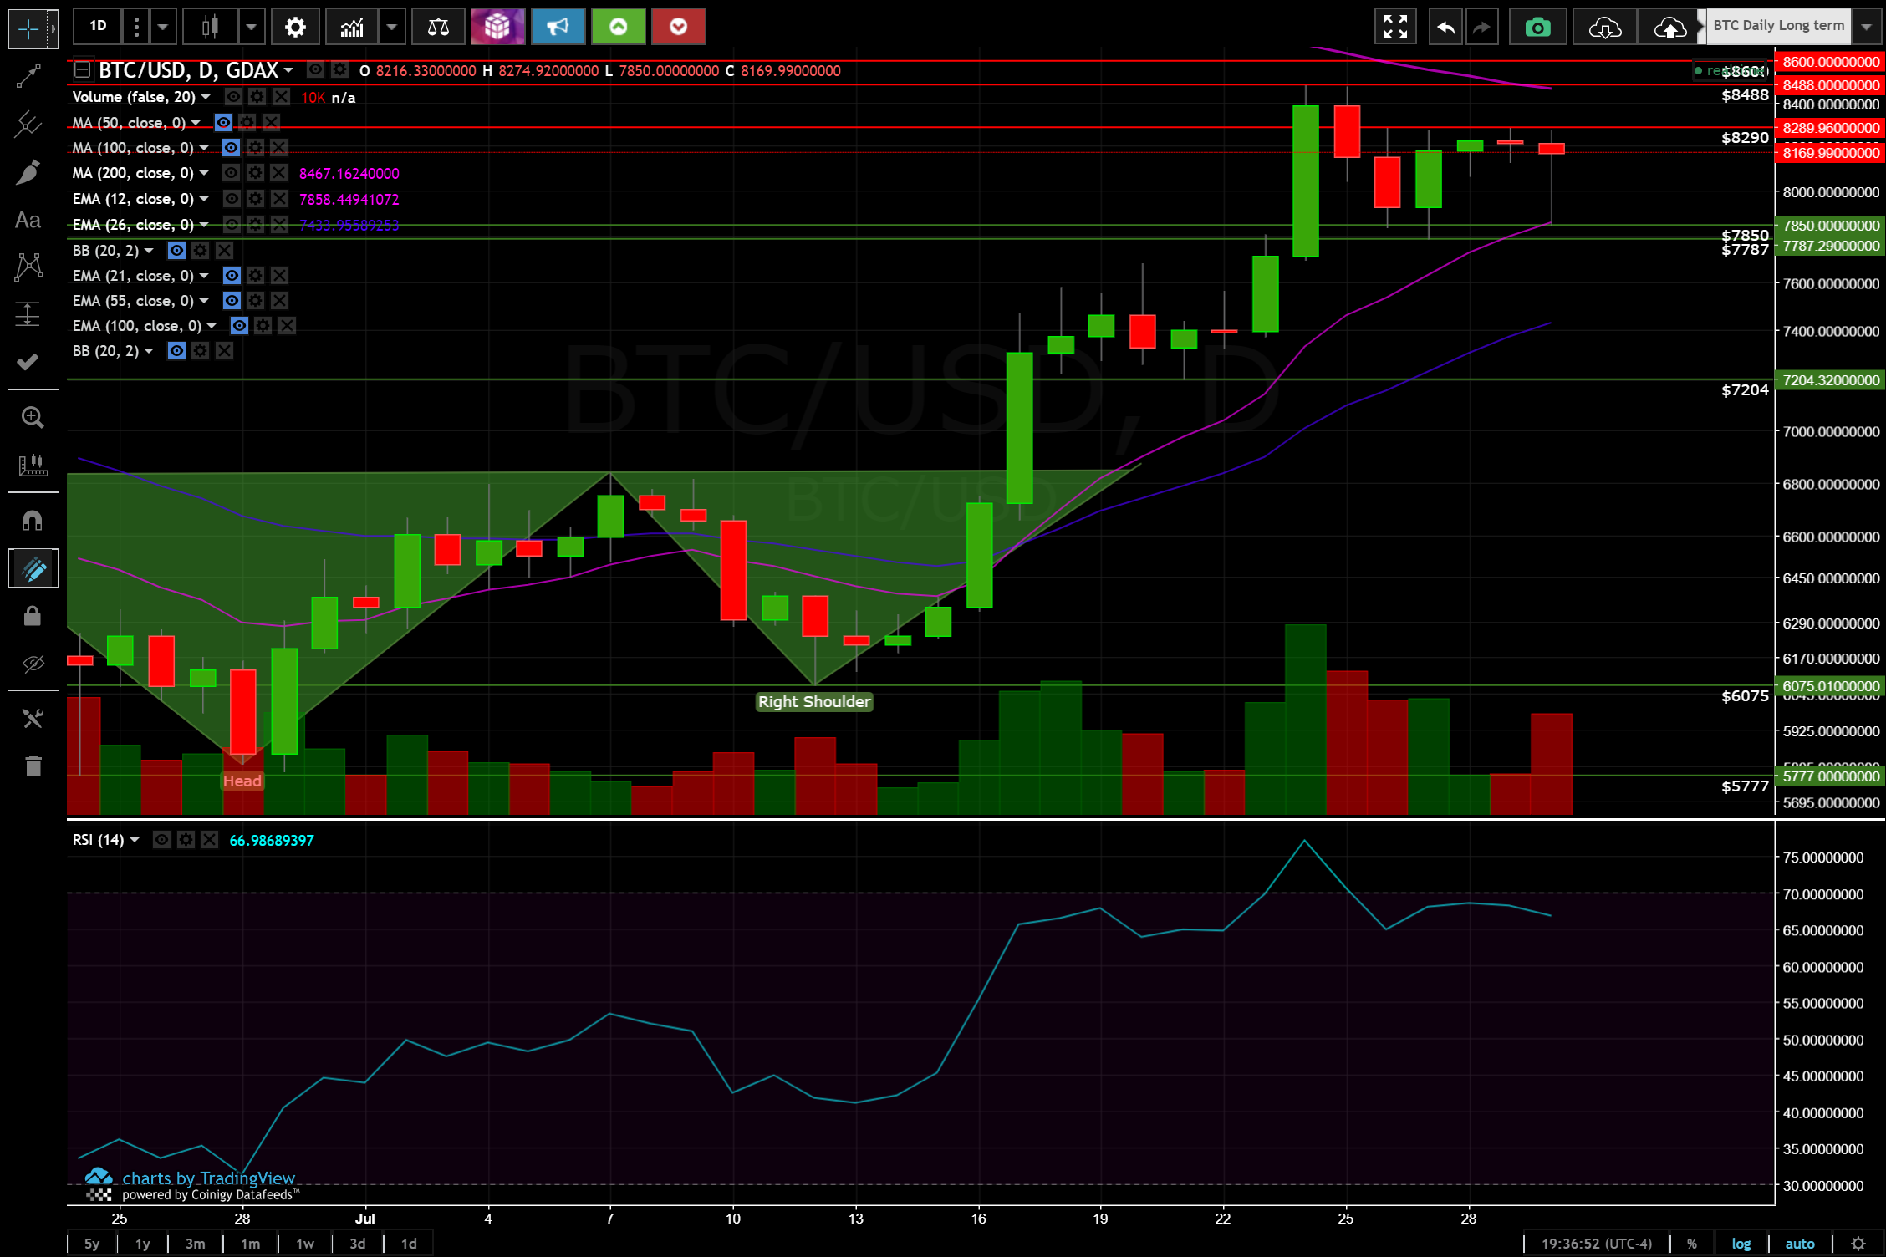Expand the BTC Daily Long term dropdown
This screenshot has width=1886, height=1257.
tap(1867, 27)
